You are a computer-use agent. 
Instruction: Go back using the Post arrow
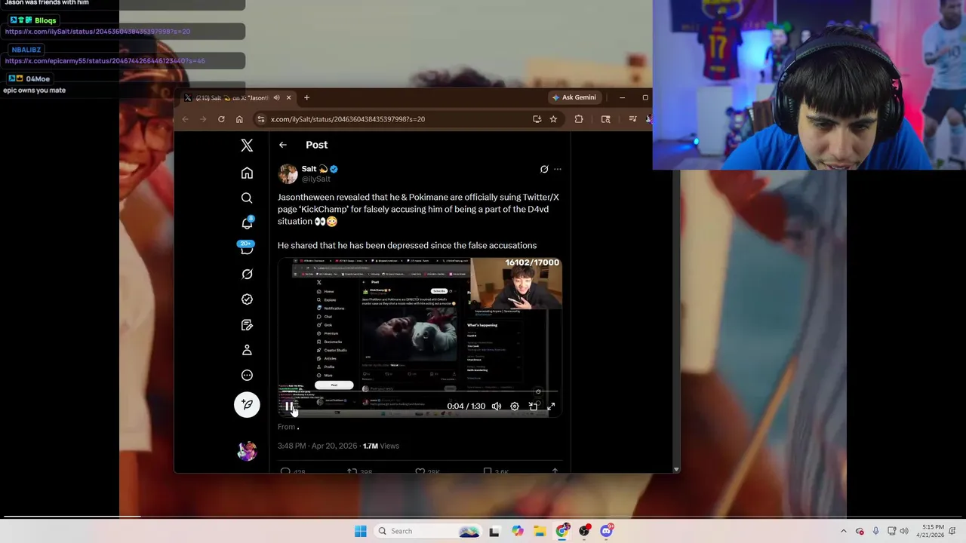(x=282, y=145)
